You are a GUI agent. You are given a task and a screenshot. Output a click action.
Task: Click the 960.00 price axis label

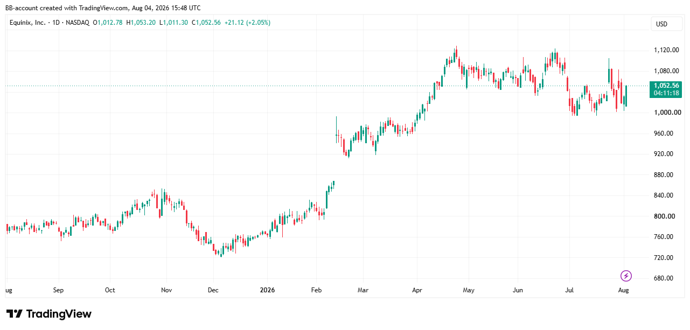pyautogui.click(x=663, y=134)
